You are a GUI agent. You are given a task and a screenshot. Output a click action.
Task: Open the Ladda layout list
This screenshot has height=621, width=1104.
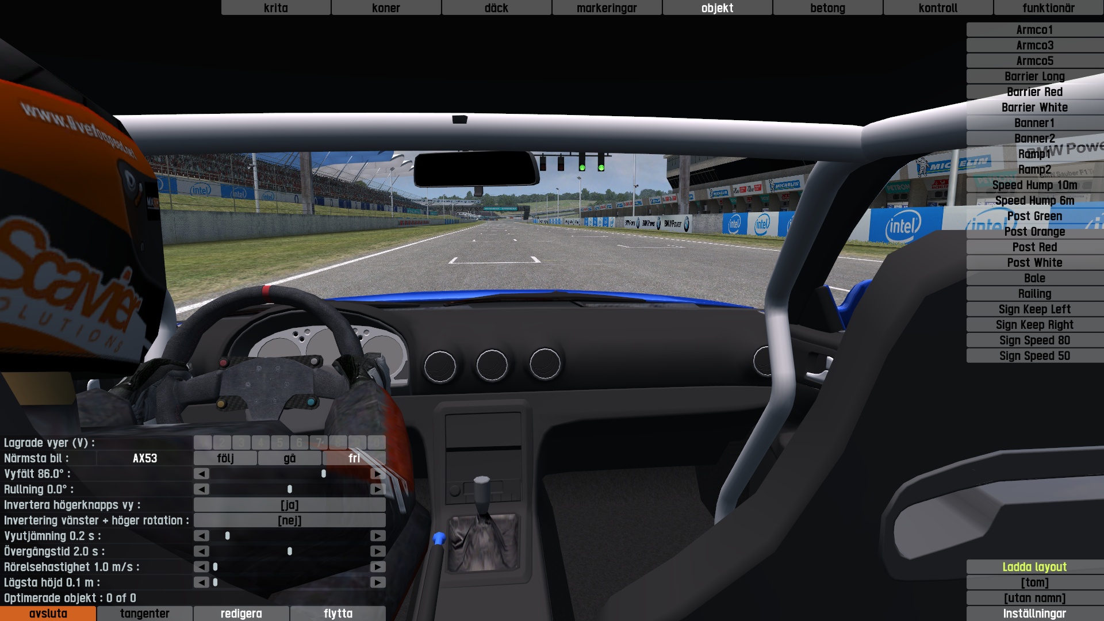[x=1034, y=567]
